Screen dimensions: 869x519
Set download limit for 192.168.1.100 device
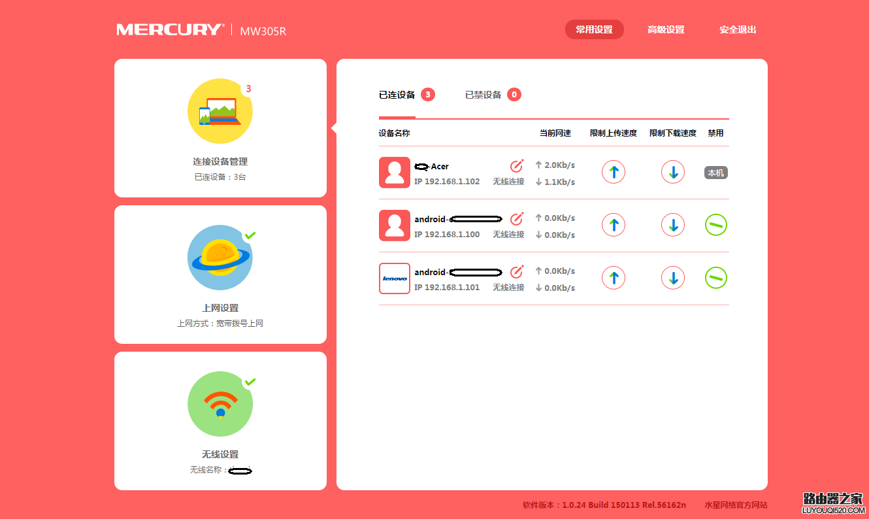click(x=673, y=225)
